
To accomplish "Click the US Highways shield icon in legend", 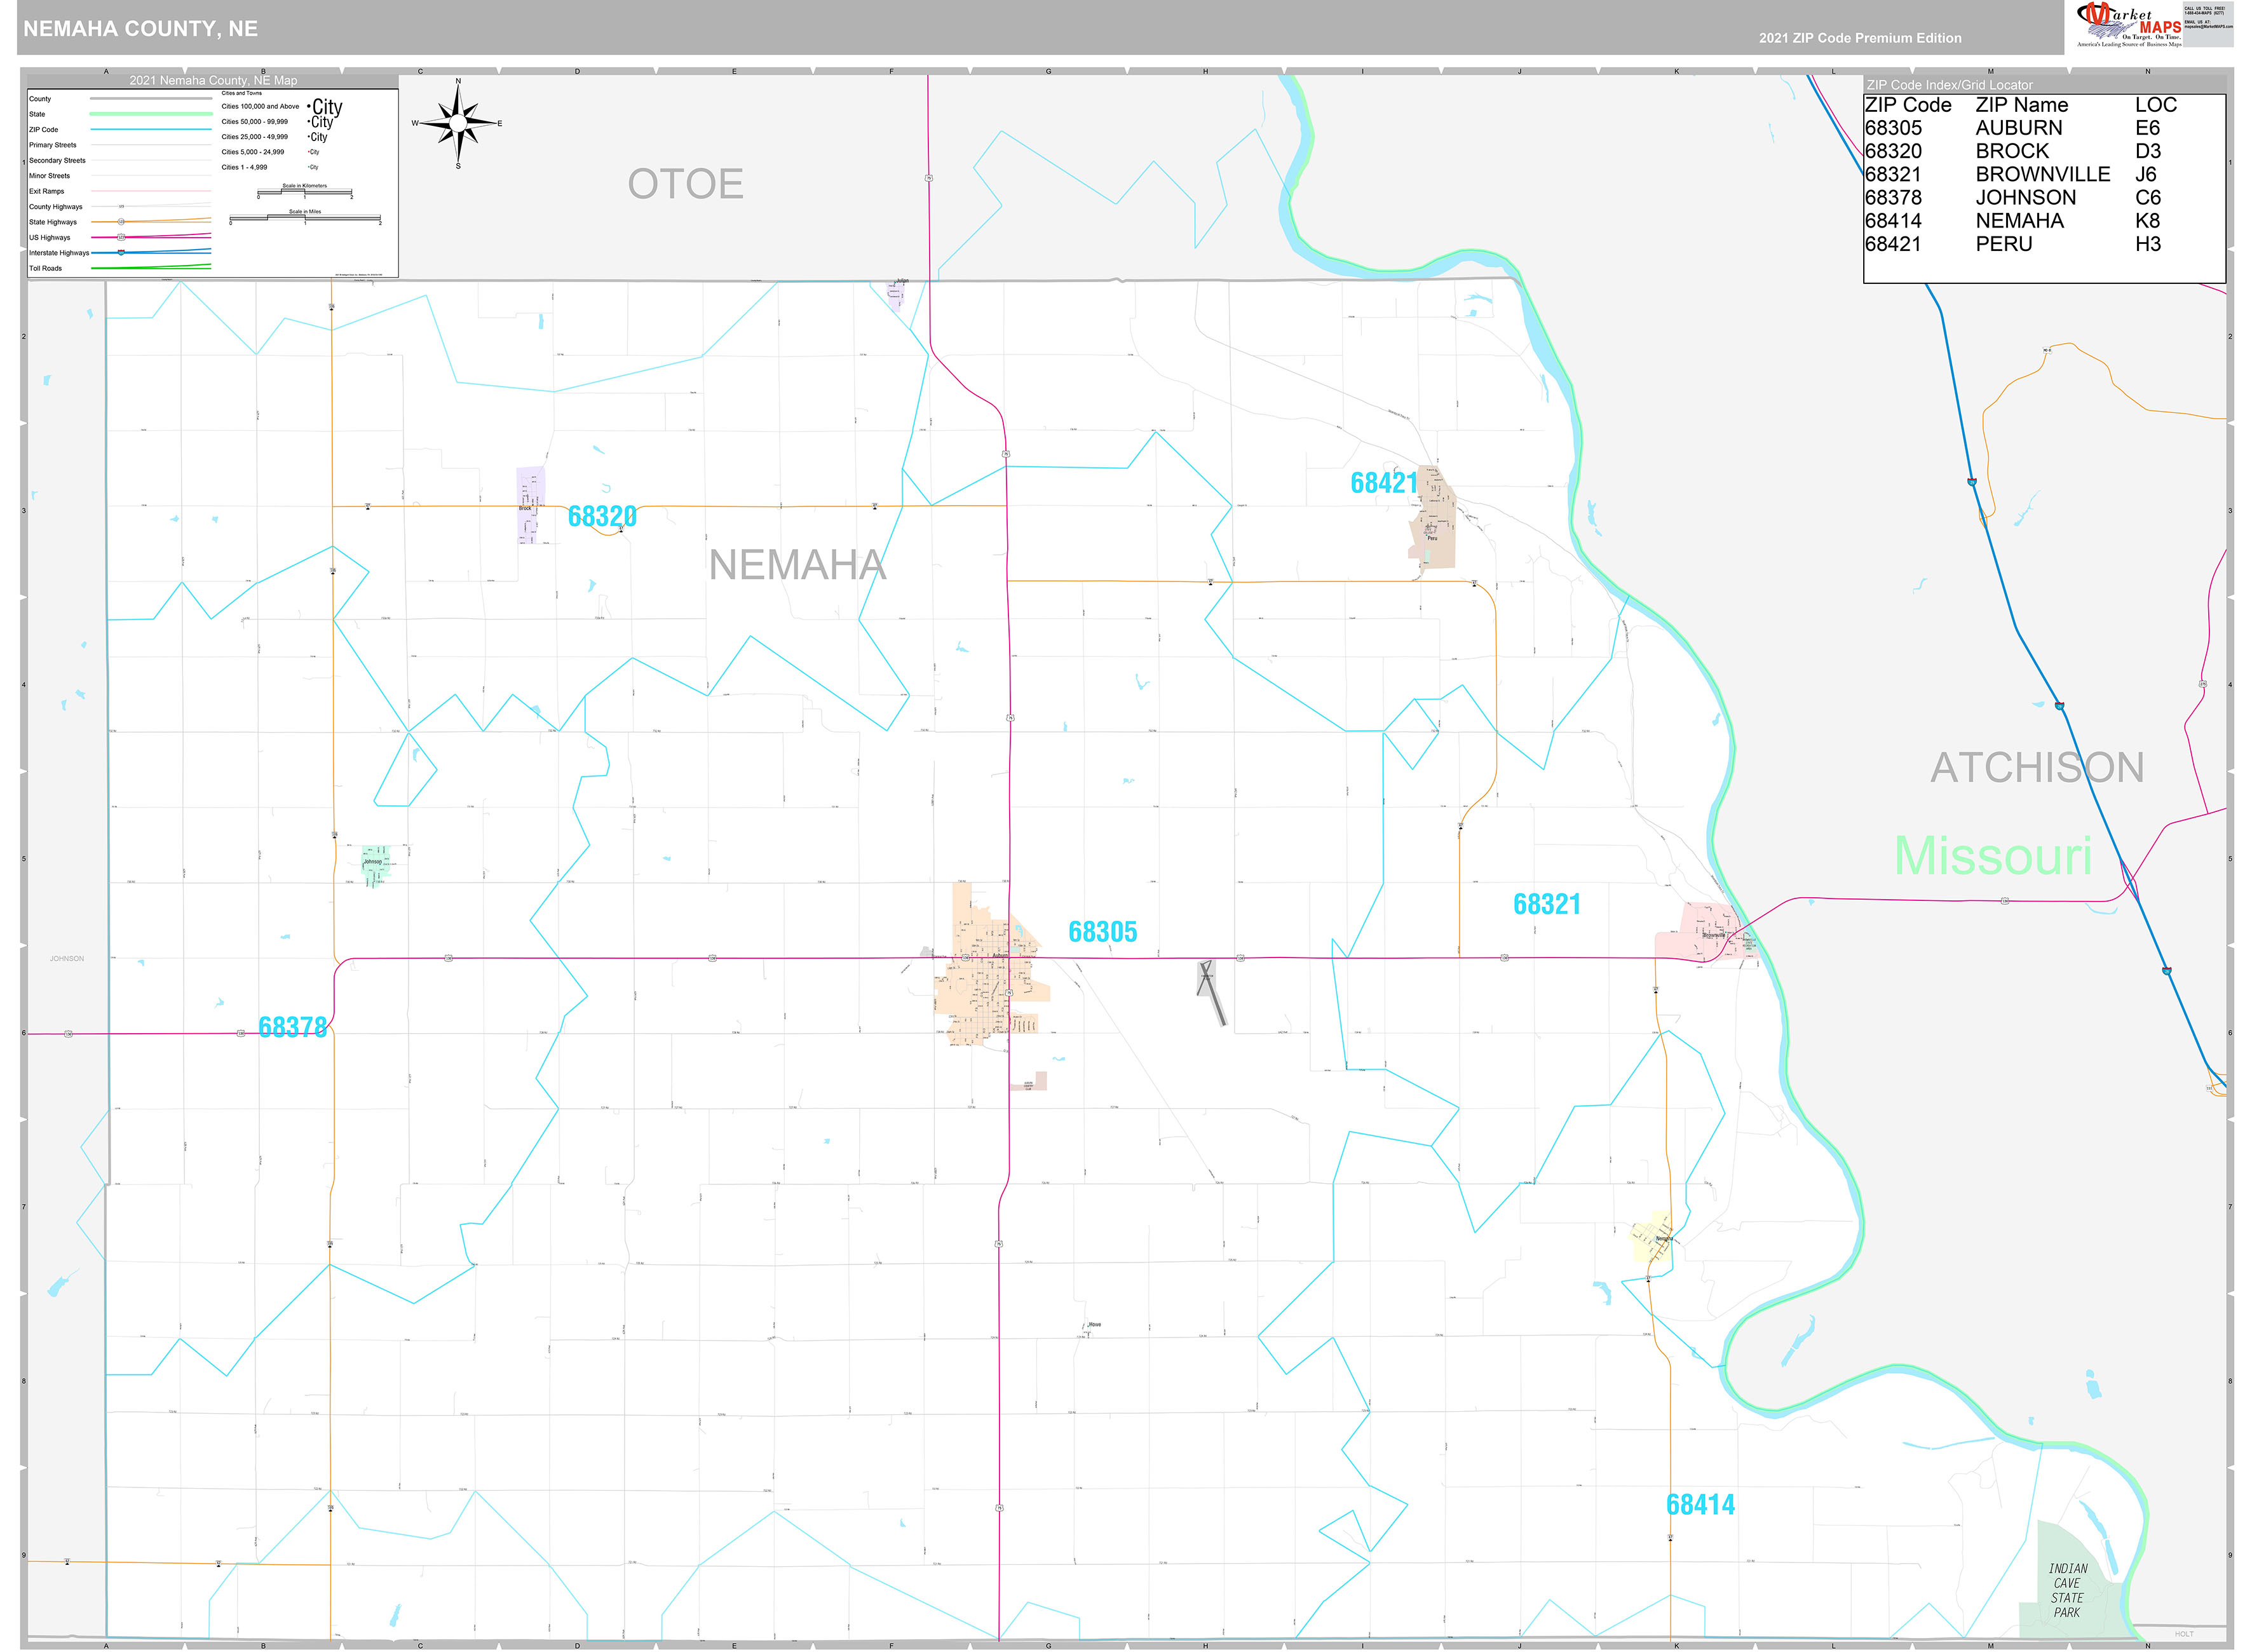I will pos(122,237).
